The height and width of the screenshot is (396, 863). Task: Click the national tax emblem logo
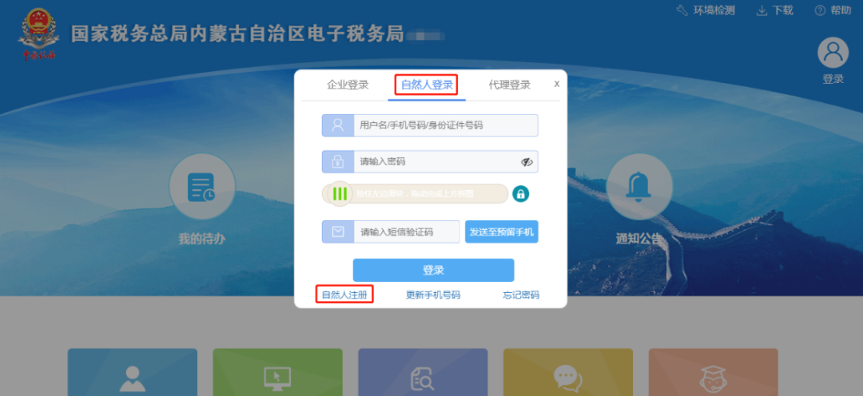[38, 34]
